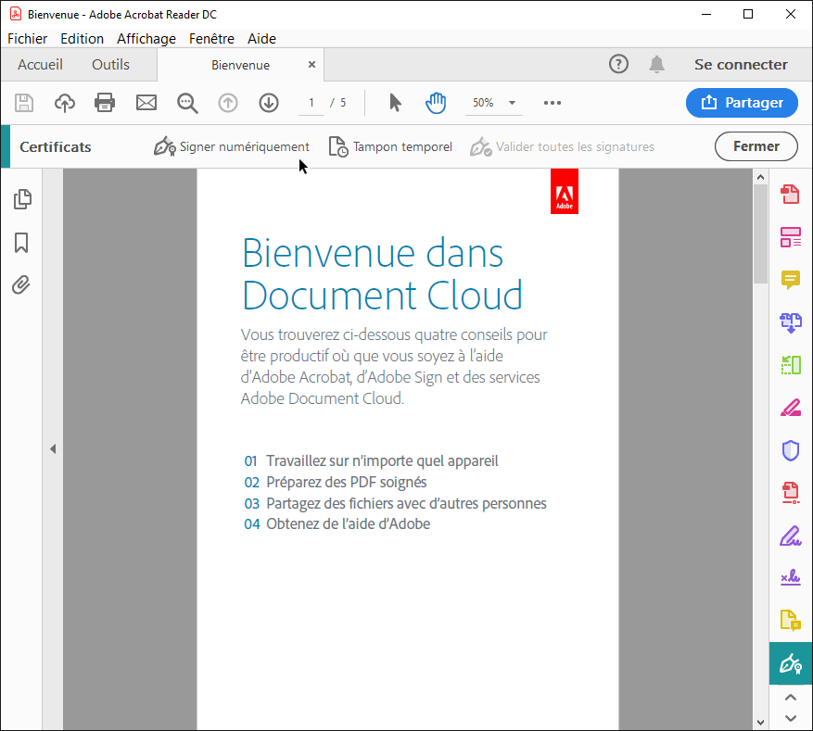Click the page number field
Image resolution: width=813 pixels, height=731 pixels.
click(311, 103)
